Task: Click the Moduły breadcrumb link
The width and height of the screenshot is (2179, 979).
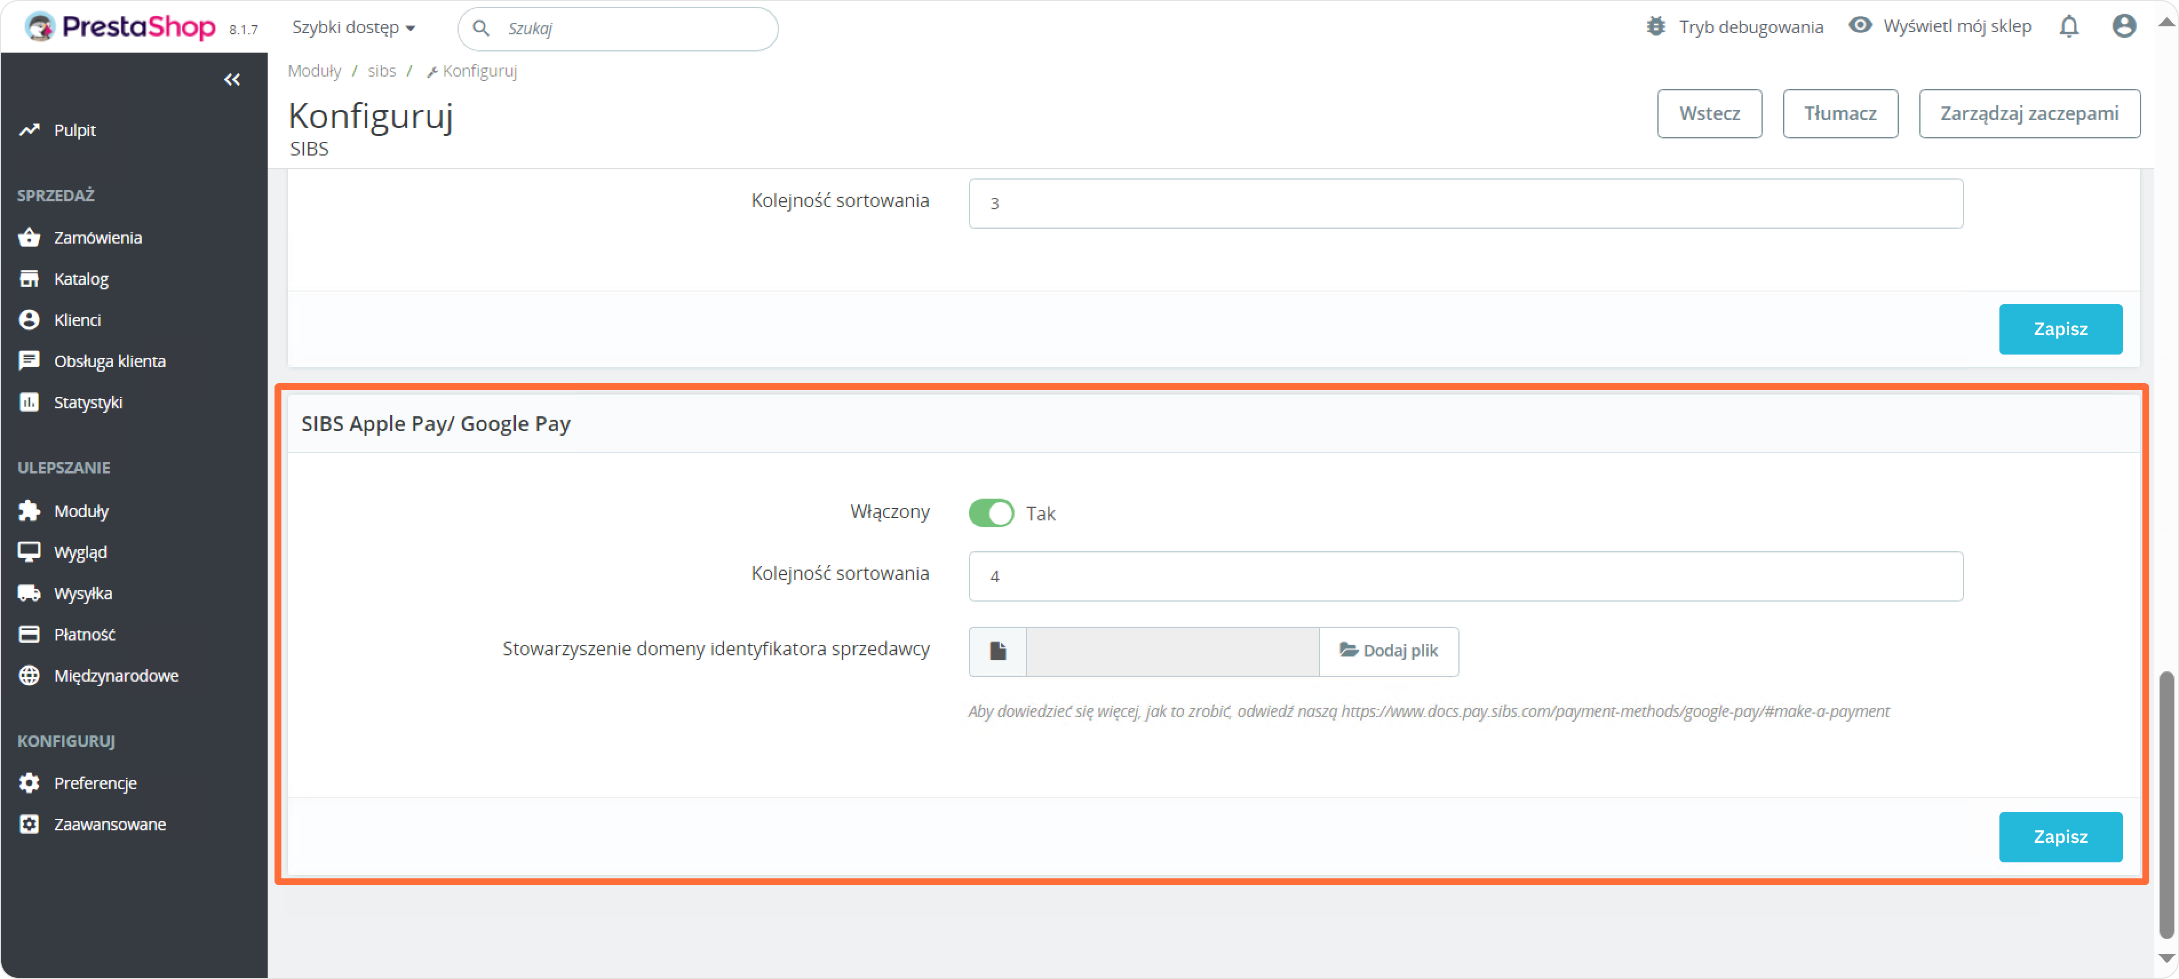Action: 314,71
